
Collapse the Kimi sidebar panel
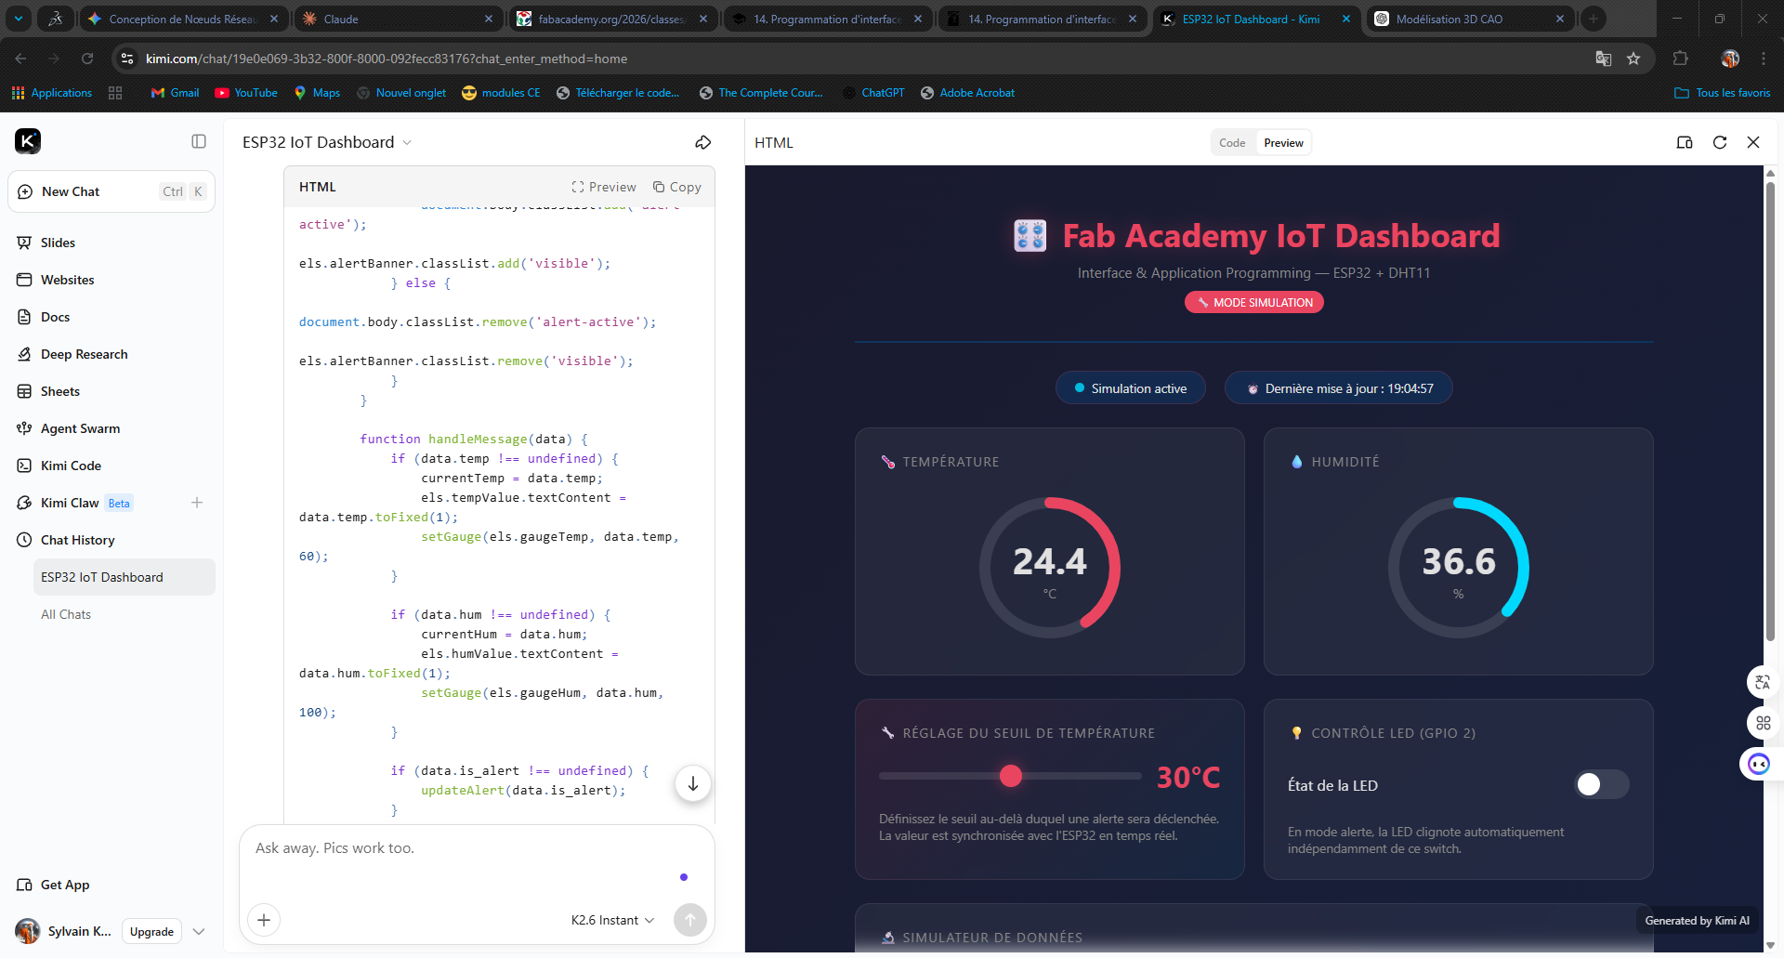pos(199,141)
